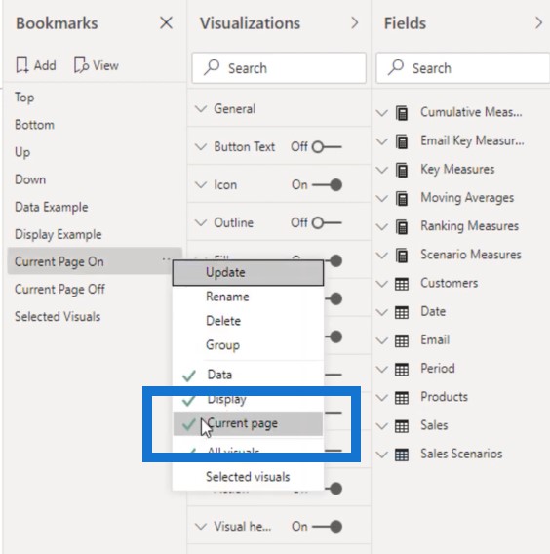This screenshot has height=554, width=550.
Task: Enable the Outline toggle
Action: pos(327,223)
